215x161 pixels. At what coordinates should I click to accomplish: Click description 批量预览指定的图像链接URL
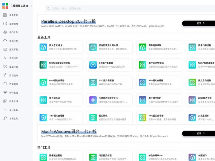click(63, 159)
